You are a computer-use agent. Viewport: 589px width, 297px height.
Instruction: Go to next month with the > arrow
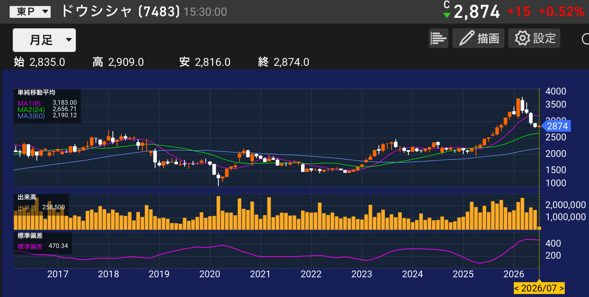tap(562, 288)
